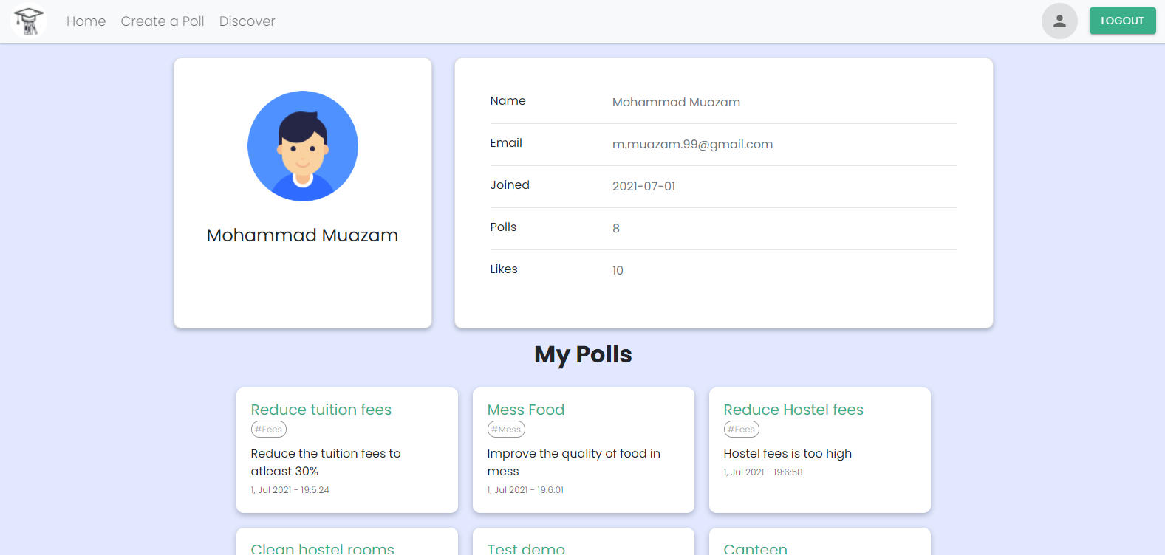Screen dimensions: 1165x555
Task: Go to the Home page
Action: pos(86,21)
